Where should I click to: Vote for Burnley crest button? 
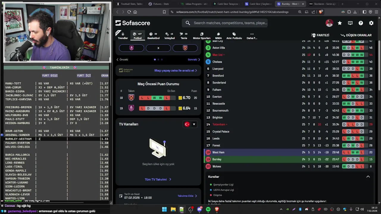[x=132, y=48]
